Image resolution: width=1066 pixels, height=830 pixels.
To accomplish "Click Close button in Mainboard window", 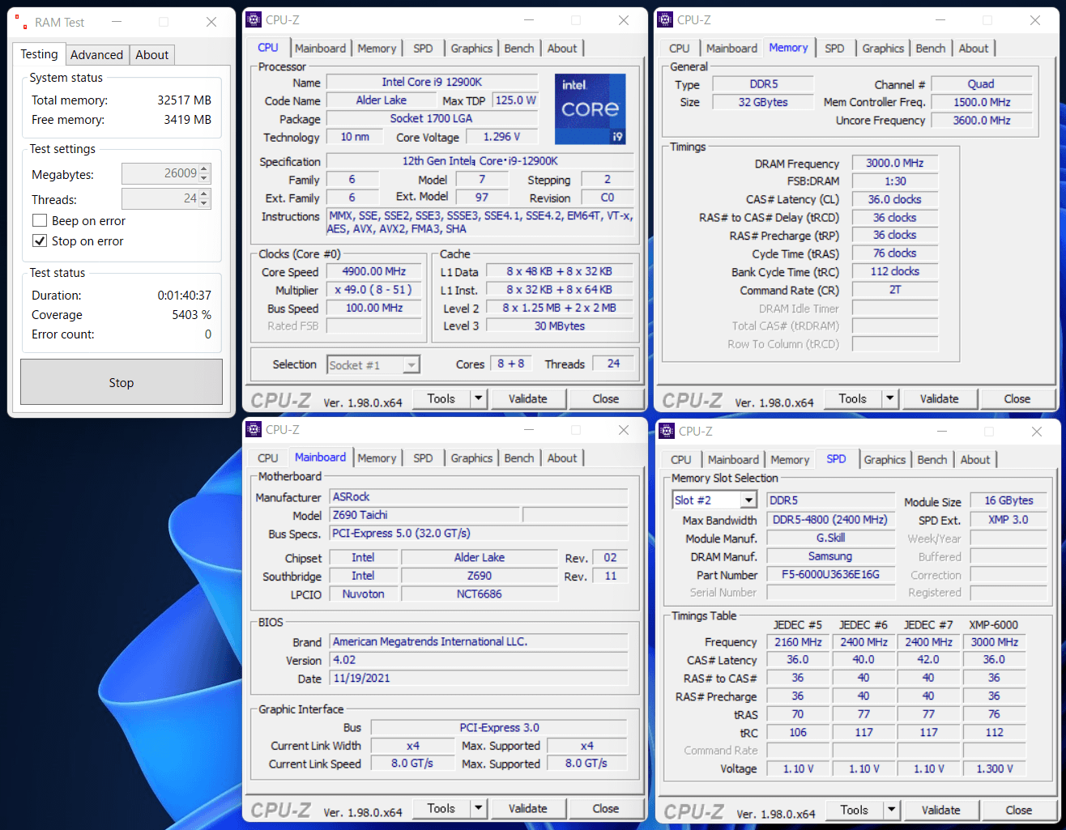I will pos(606,808).
